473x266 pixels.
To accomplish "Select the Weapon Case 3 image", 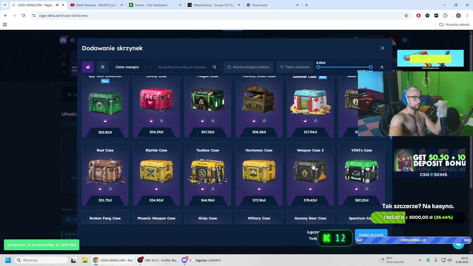I will [310, 171].
